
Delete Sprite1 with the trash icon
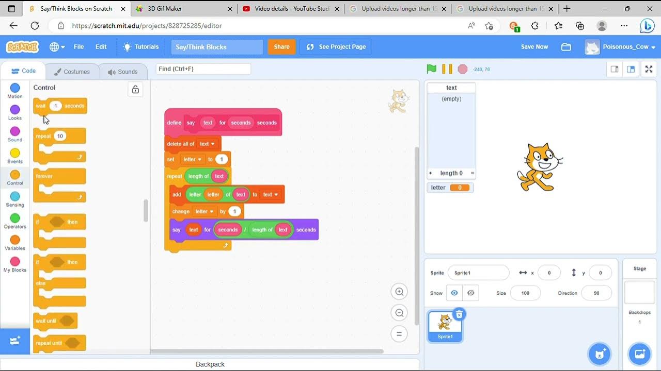tap(459, 314)
